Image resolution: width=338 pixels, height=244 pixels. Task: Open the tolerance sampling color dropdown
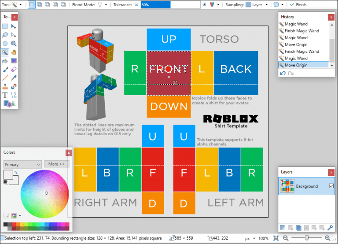point(218,4)
